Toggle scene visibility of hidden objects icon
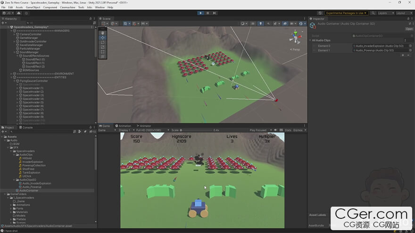 285,24
